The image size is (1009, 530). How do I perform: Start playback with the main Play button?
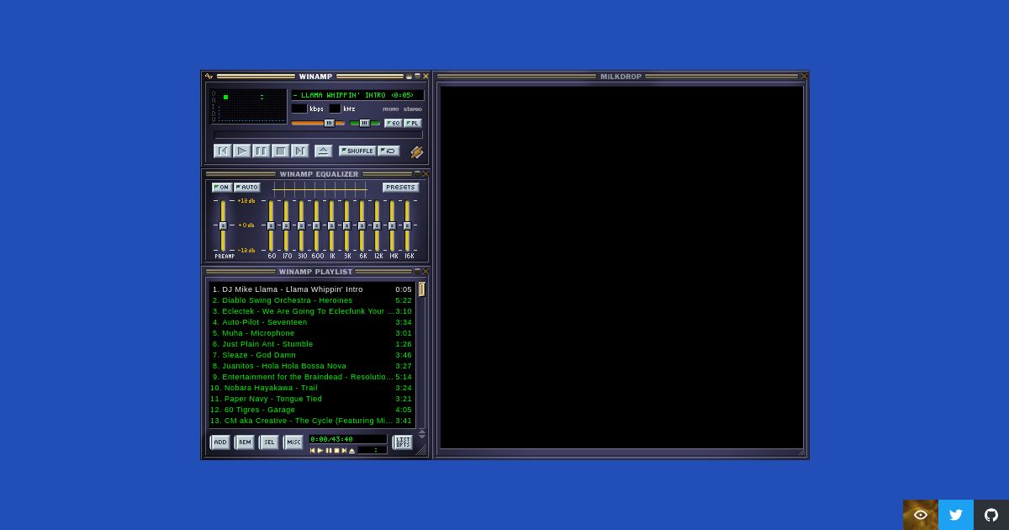(x=242, y=151)
